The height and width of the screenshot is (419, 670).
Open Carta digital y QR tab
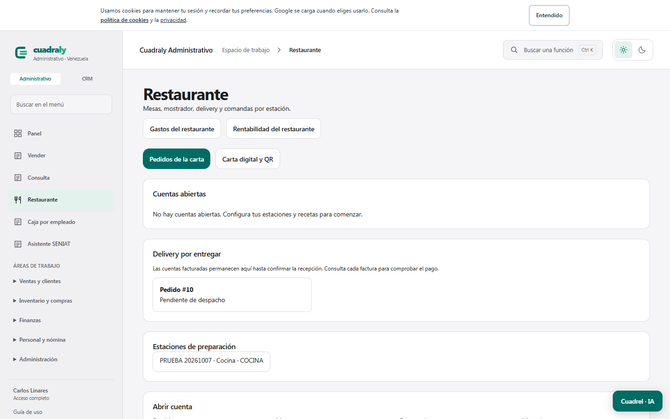tap(248, 159)
